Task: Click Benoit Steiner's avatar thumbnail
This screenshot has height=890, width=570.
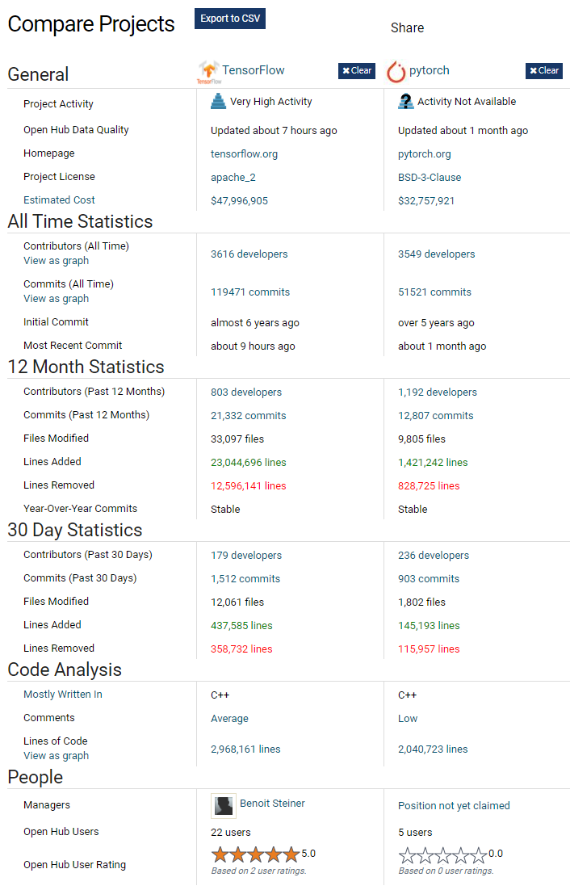Action: pyautogui.click(x=223, y=805)
